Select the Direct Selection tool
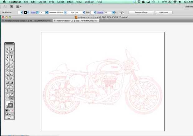The height and width of the screenshot is (136, 193). click(12, 49)
